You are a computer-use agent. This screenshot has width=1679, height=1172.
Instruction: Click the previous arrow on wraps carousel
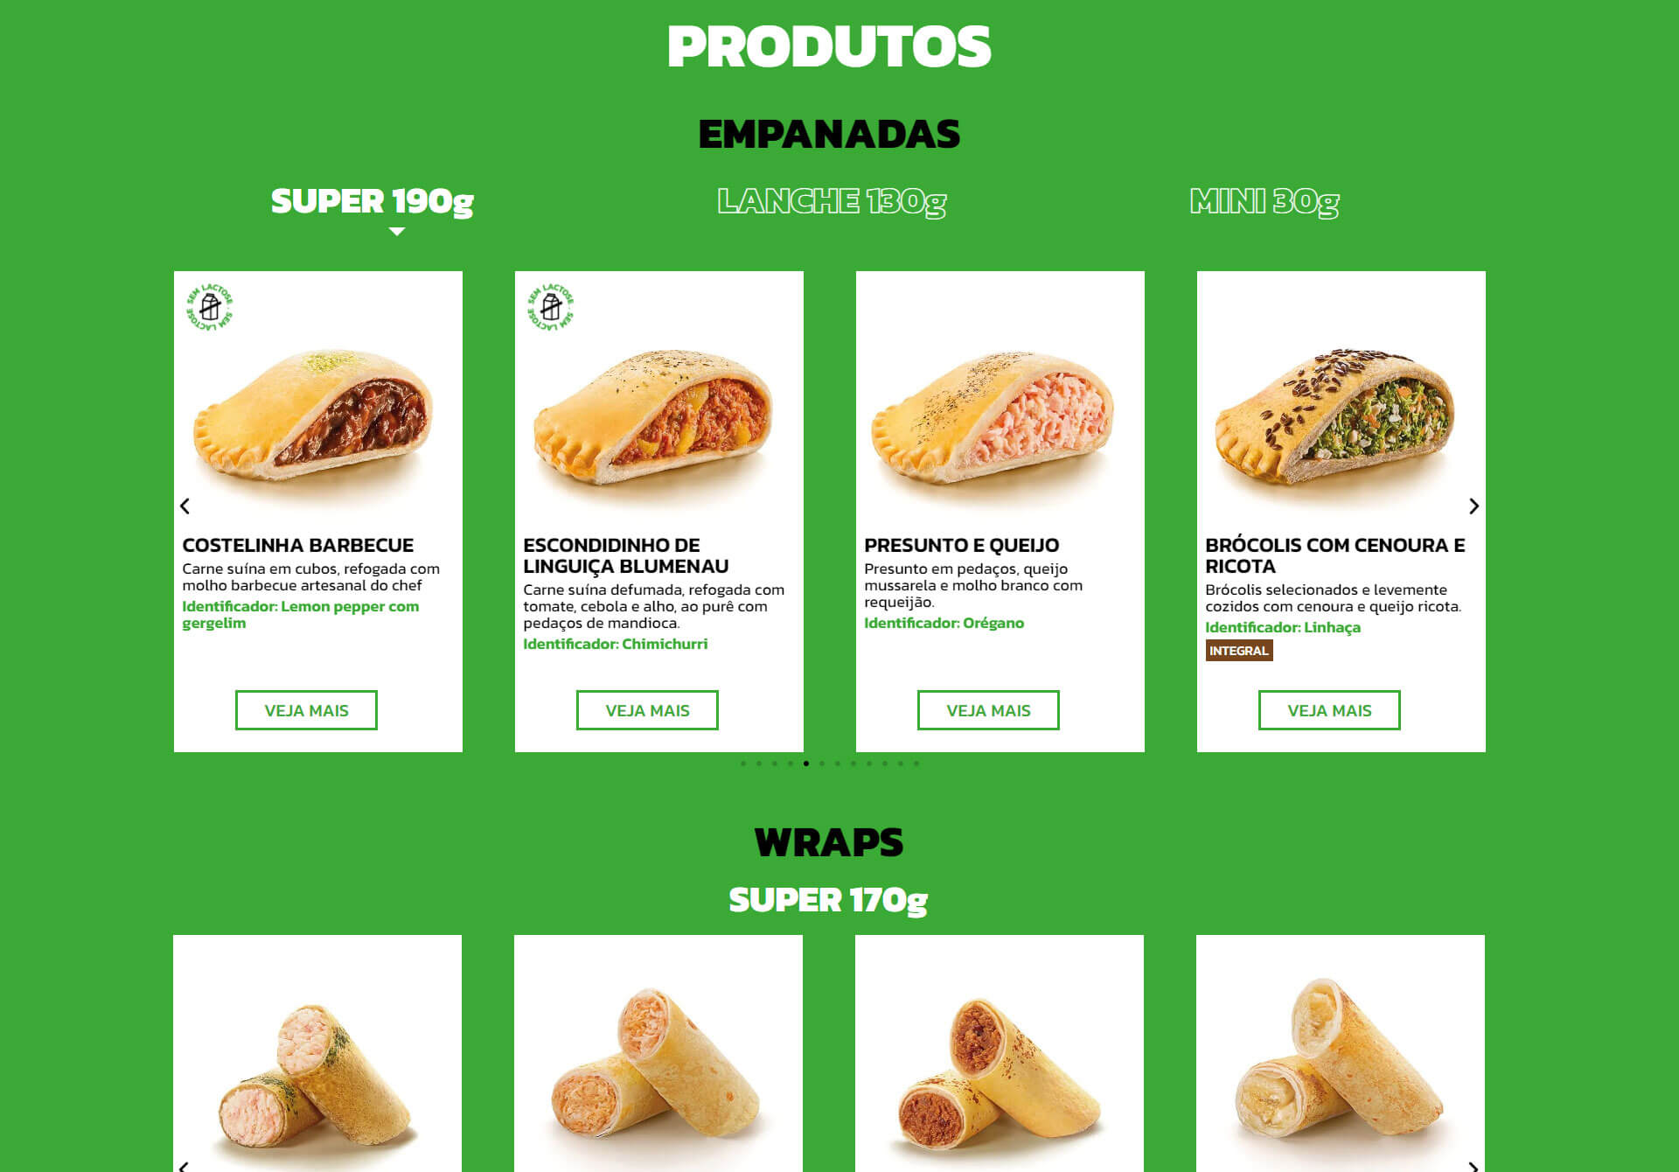tap(184, 1166)
